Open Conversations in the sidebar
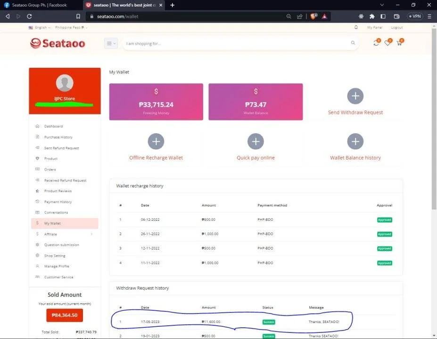This screenshot has height=339, width=437. click(56, 212)
